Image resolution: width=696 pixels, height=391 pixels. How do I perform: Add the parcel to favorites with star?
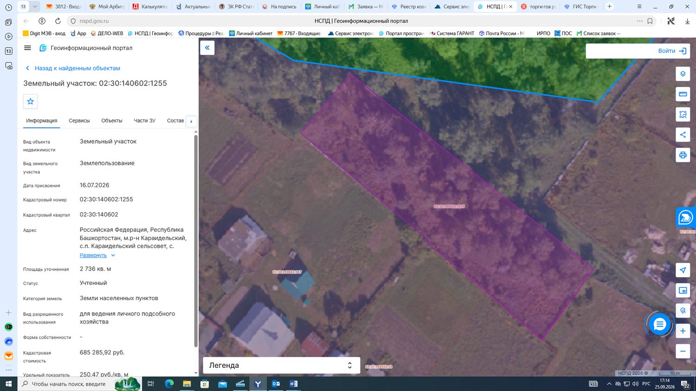[x=31, y=101]
